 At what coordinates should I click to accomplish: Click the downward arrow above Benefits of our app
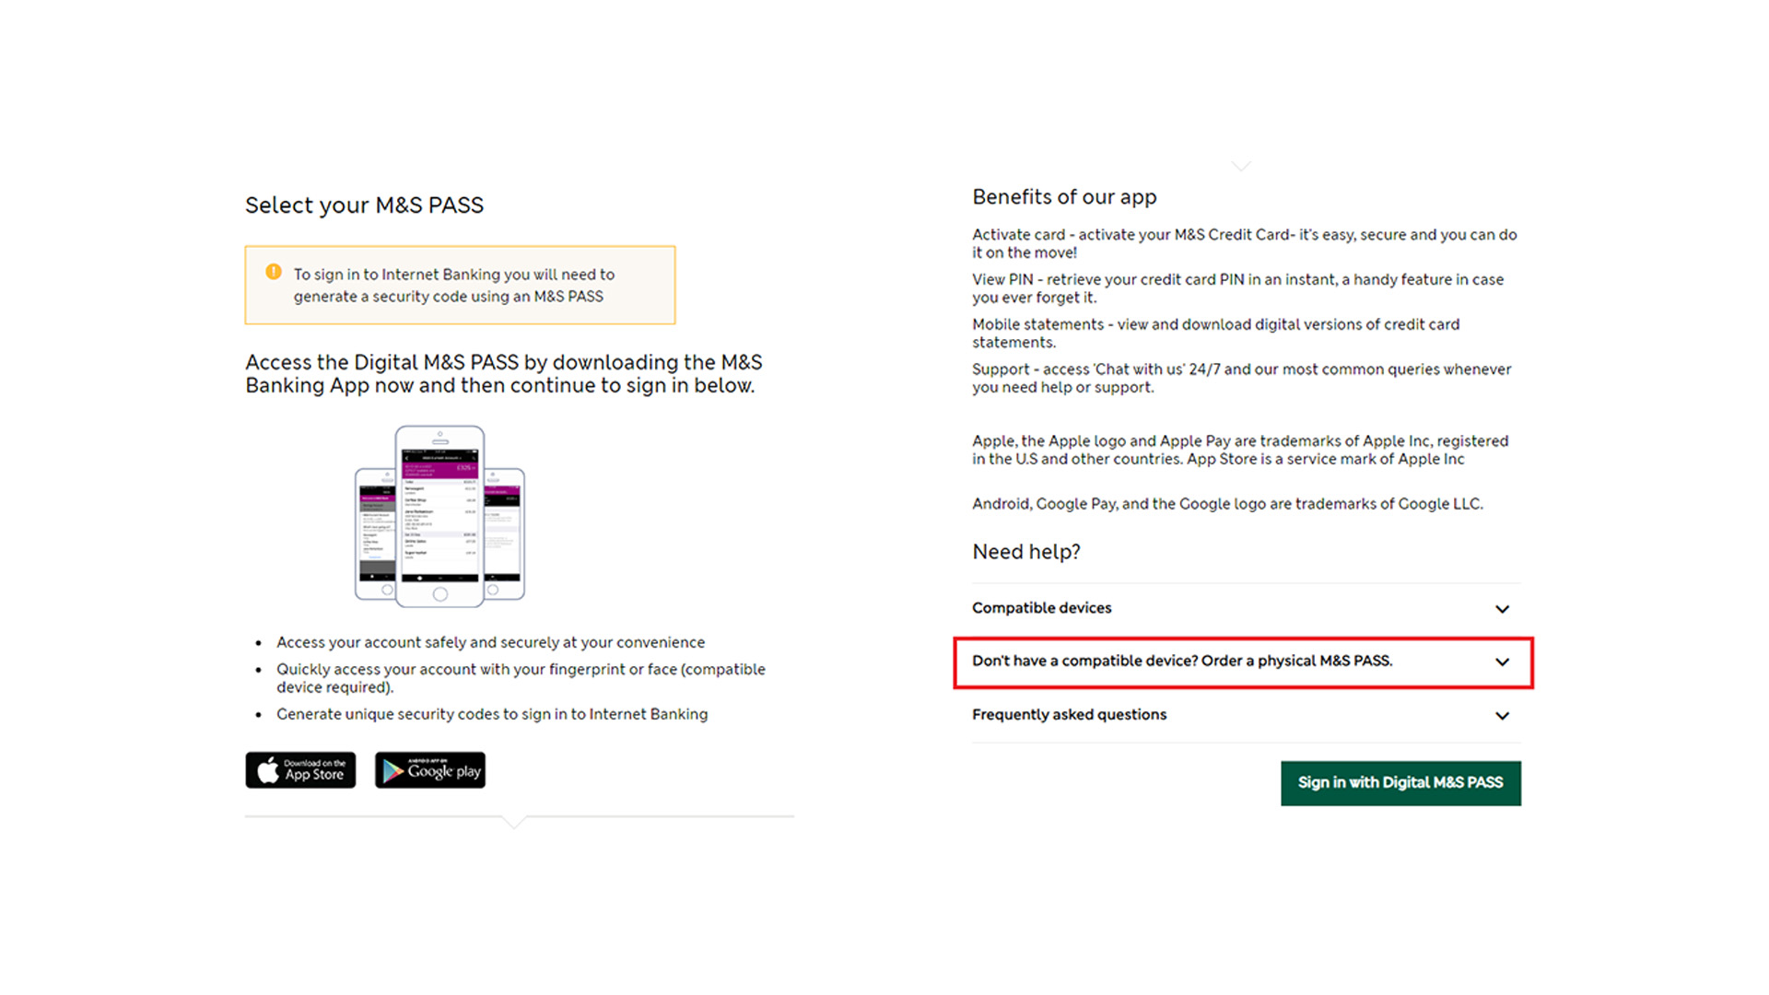tap(1241, 166)
